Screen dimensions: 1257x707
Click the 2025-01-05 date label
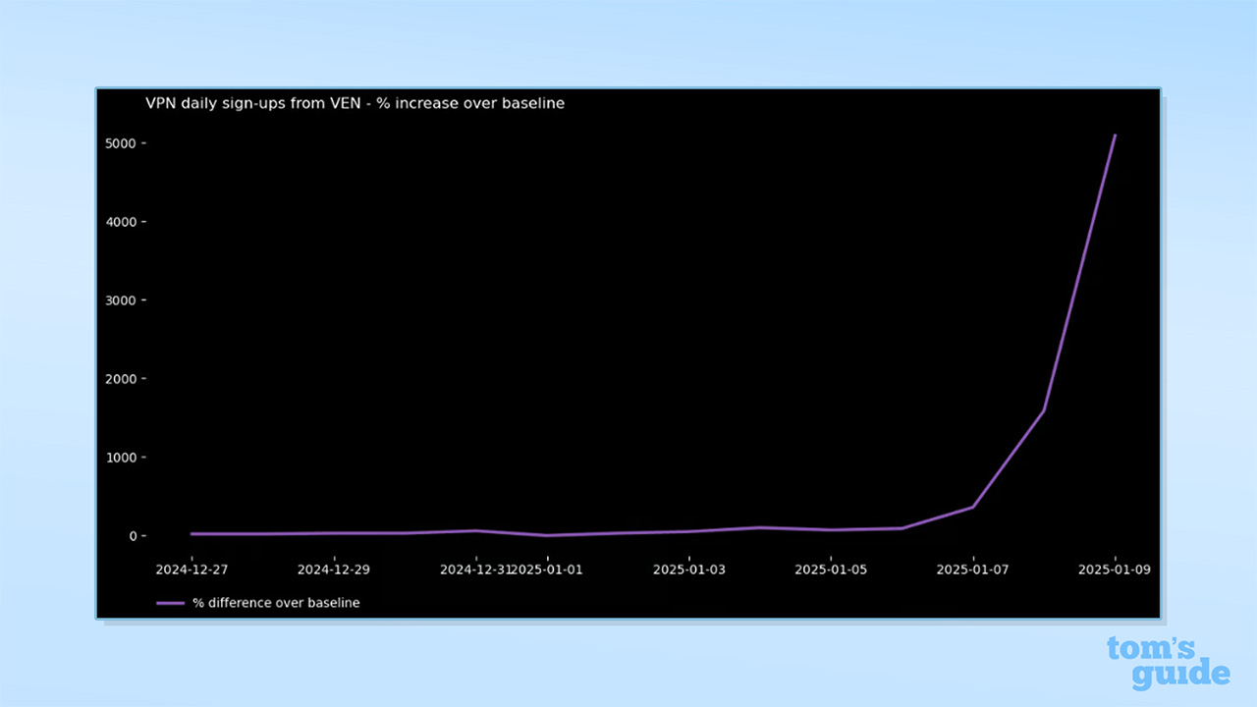(x=830, y=570)
